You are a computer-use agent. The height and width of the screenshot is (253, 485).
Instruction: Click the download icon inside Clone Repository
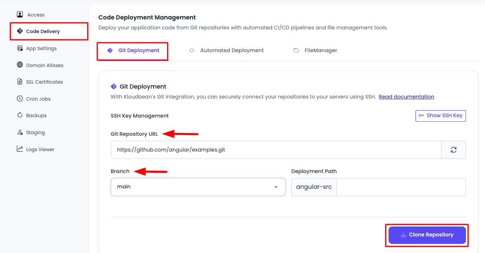point(403,234)
